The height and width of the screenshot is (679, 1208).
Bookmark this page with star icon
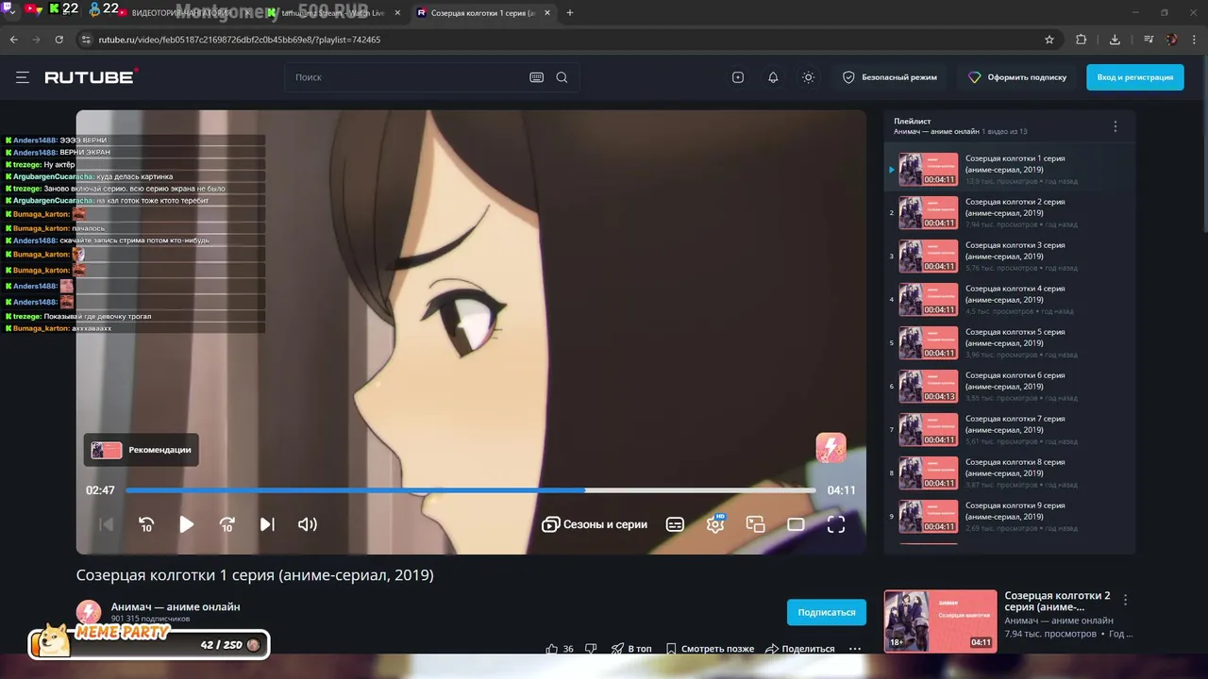(x=1049, y=40)
